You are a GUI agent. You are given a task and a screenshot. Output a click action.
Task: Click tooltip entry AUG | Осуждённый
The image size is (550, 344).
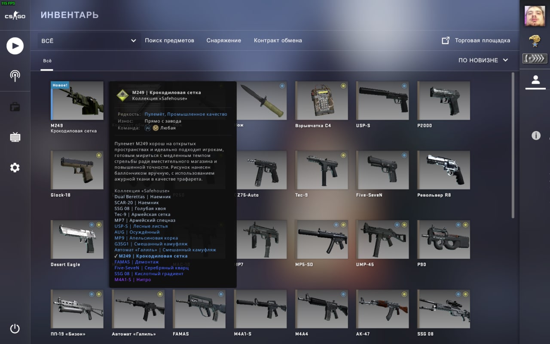point(137,232)
